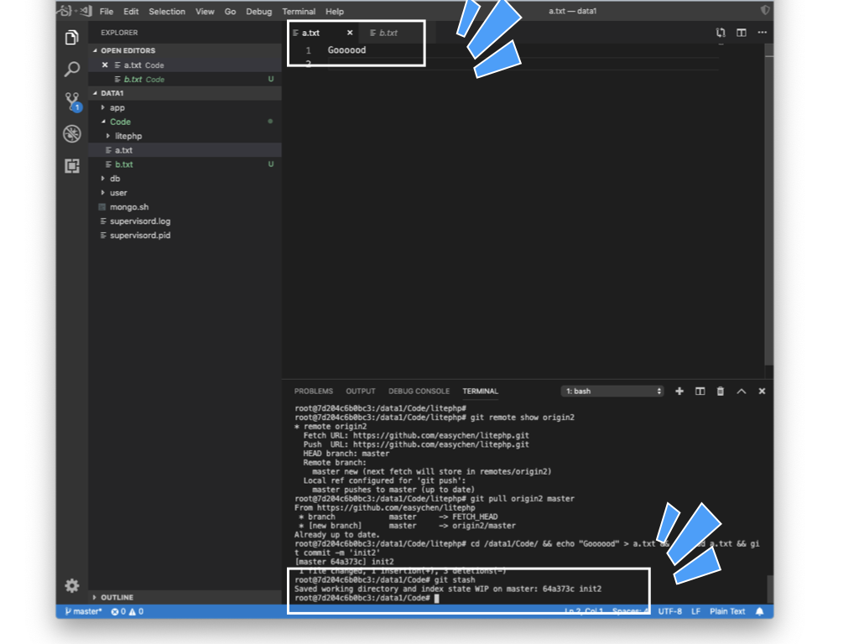Open the Extensions view icon
This screenshot has height=644, width=859.
coord(72,166)
